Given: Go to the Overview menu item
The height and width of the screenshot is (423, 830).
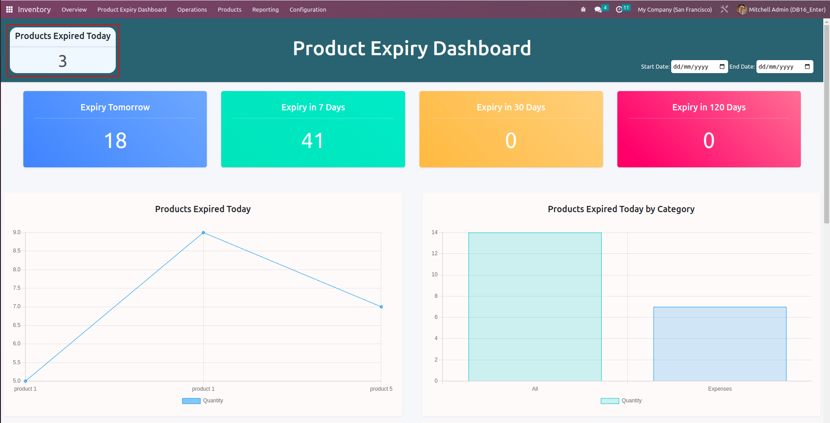Looking at the screenshot, I should [74, 9].
